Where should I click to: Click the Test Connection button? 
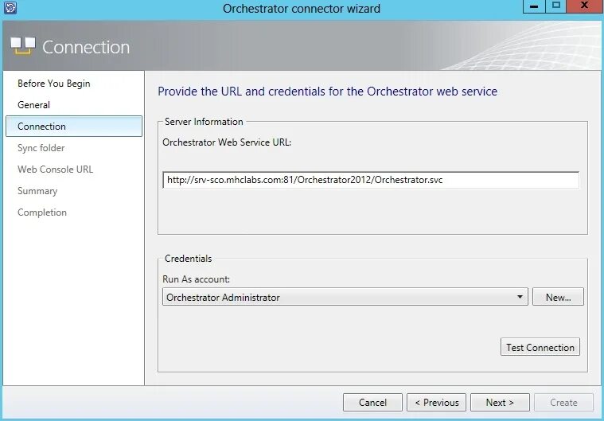[540, 347]
